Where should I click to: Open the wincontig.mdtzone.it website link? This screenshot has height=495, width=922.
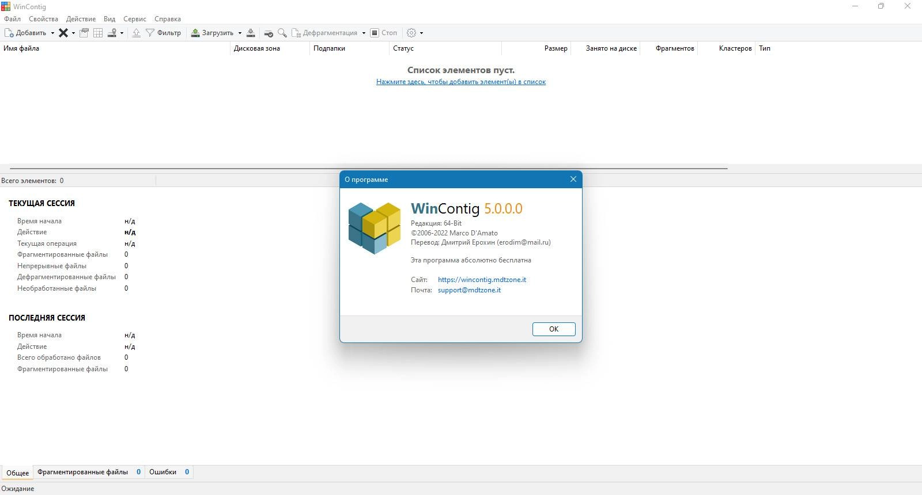point(482,280)
